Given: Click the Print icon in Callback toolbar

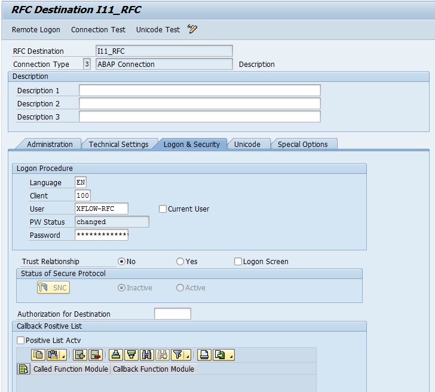Looking at the screenshot, I should click(x=204, y=355).
